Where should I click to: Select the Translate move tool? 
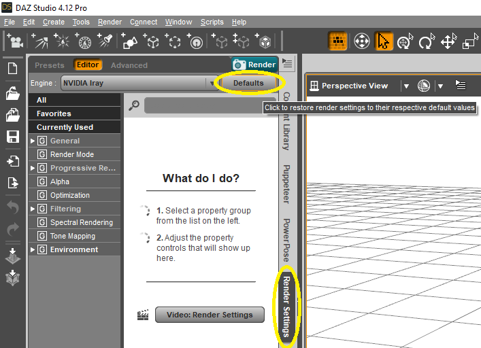(x=448, y=41)
